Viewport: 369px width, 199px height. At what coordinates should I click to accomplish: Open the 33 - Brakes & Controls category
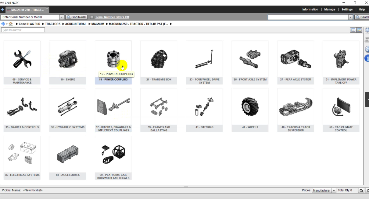click(x=22, y=110)
